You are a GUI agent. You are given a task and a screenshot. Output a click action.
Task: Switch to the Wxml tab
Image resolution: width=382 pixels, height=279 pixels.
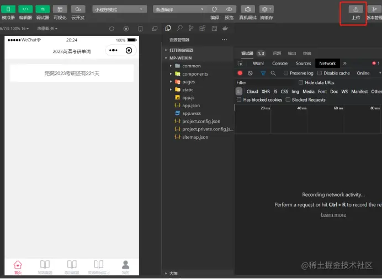point(258,64)
